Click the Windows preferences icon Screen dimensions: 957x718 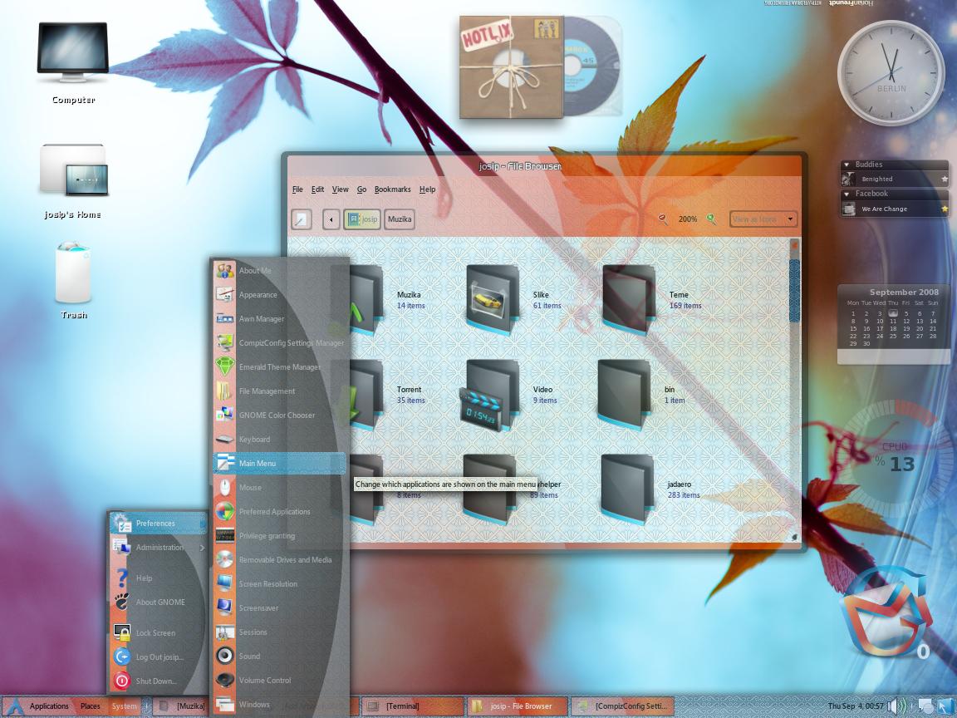click(x=224, y=705)
